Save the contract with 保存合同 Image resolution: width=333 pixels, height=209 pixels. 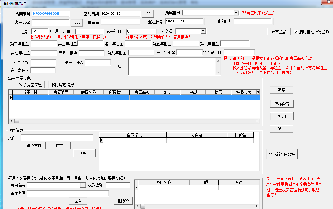(x=282, y=104)
